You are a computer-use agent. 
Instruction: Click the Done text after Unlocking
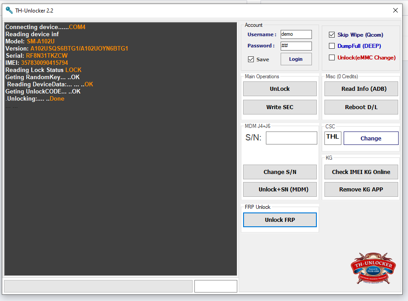[x=57, y=99]
